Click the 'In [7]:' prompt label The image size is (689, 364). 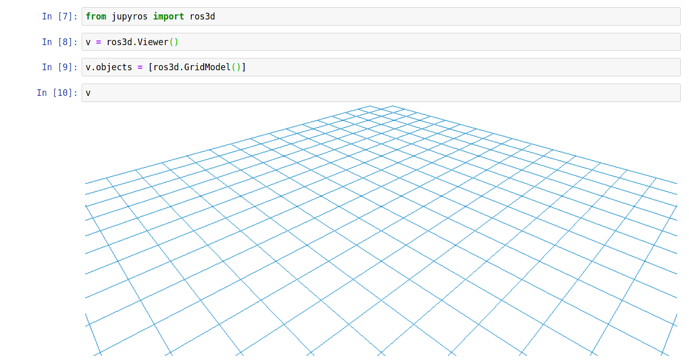60,16
